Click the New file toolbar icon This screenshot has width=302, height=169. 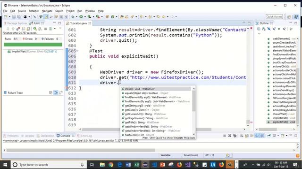pos(6,17)
